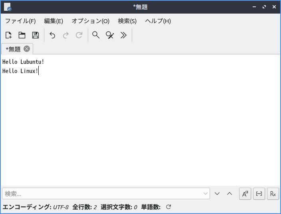The height and width of the screenshot is (214, 281).
Task: Enable whole word matching toggle
Action: (259, 194)
